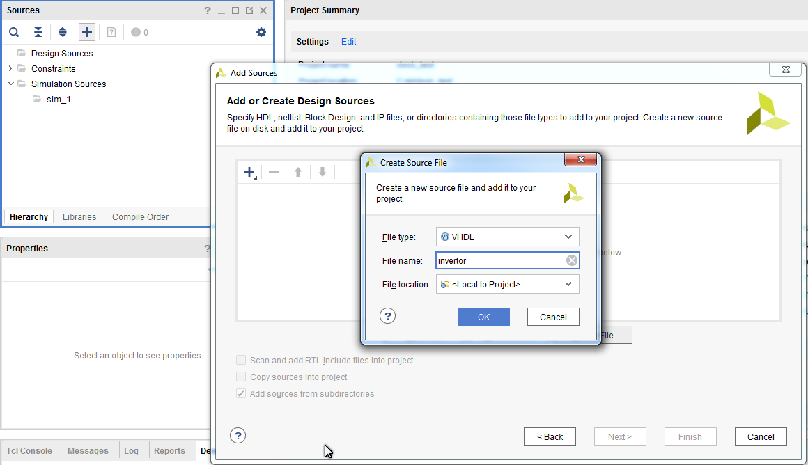Close the Add Sources window
The height and width of the screenshot is (465, 808).
pyautogui.click(x=785, y=70)
